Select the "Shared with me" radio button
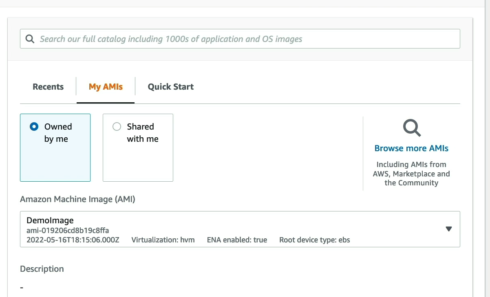 point(117,127)
